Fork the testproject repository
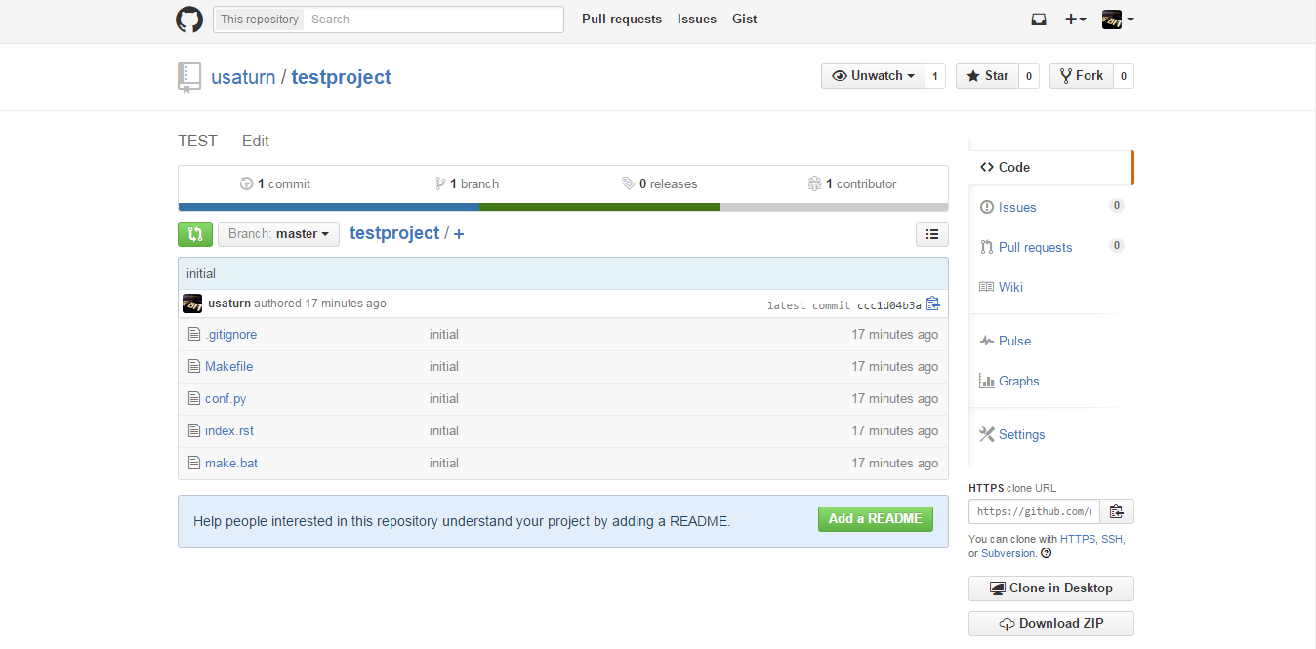 tap(1081, 76)
